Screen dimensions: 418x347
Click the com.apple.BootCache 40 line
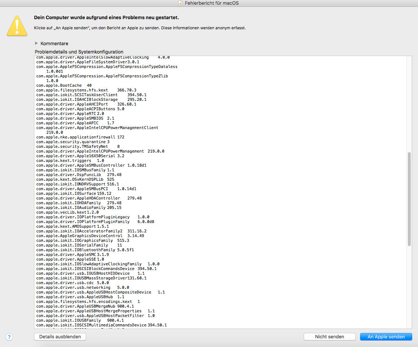pyautogui.click(x=64, y=86)
